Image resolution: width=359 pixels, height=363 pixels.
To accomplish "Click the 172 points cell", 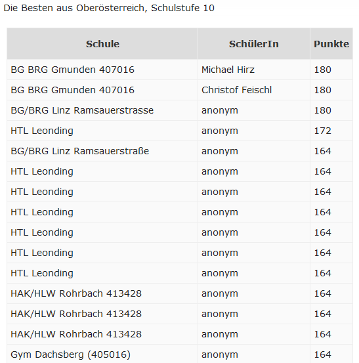I will click(x=331, y=131).
